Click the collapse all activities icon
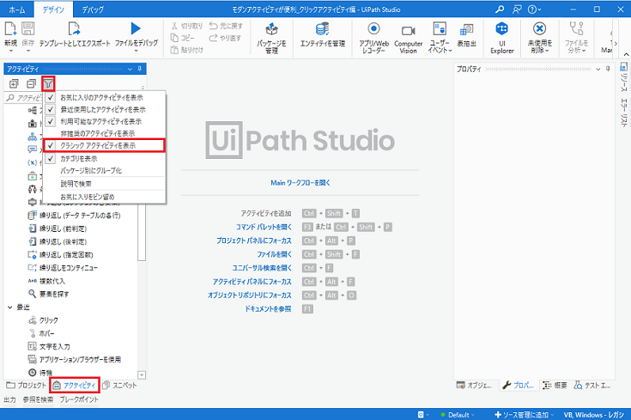The height and width of the screenshot is (420, 631). click(31, 83)
